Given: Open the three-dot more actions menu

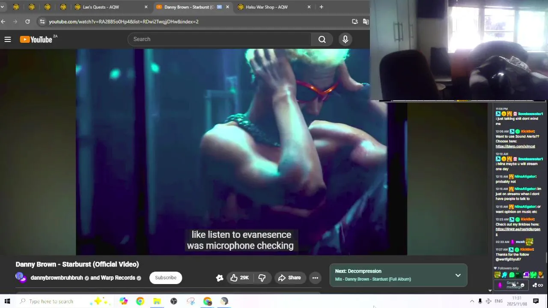Looking at the screenshot, I should tap(315, 278).
